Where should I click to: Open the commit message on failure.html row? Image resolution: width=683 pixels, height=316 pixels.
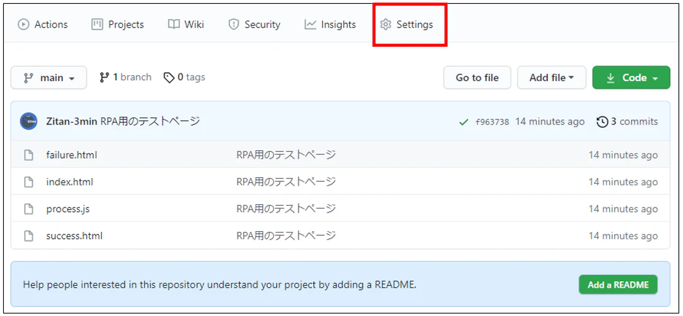point(286,155)
